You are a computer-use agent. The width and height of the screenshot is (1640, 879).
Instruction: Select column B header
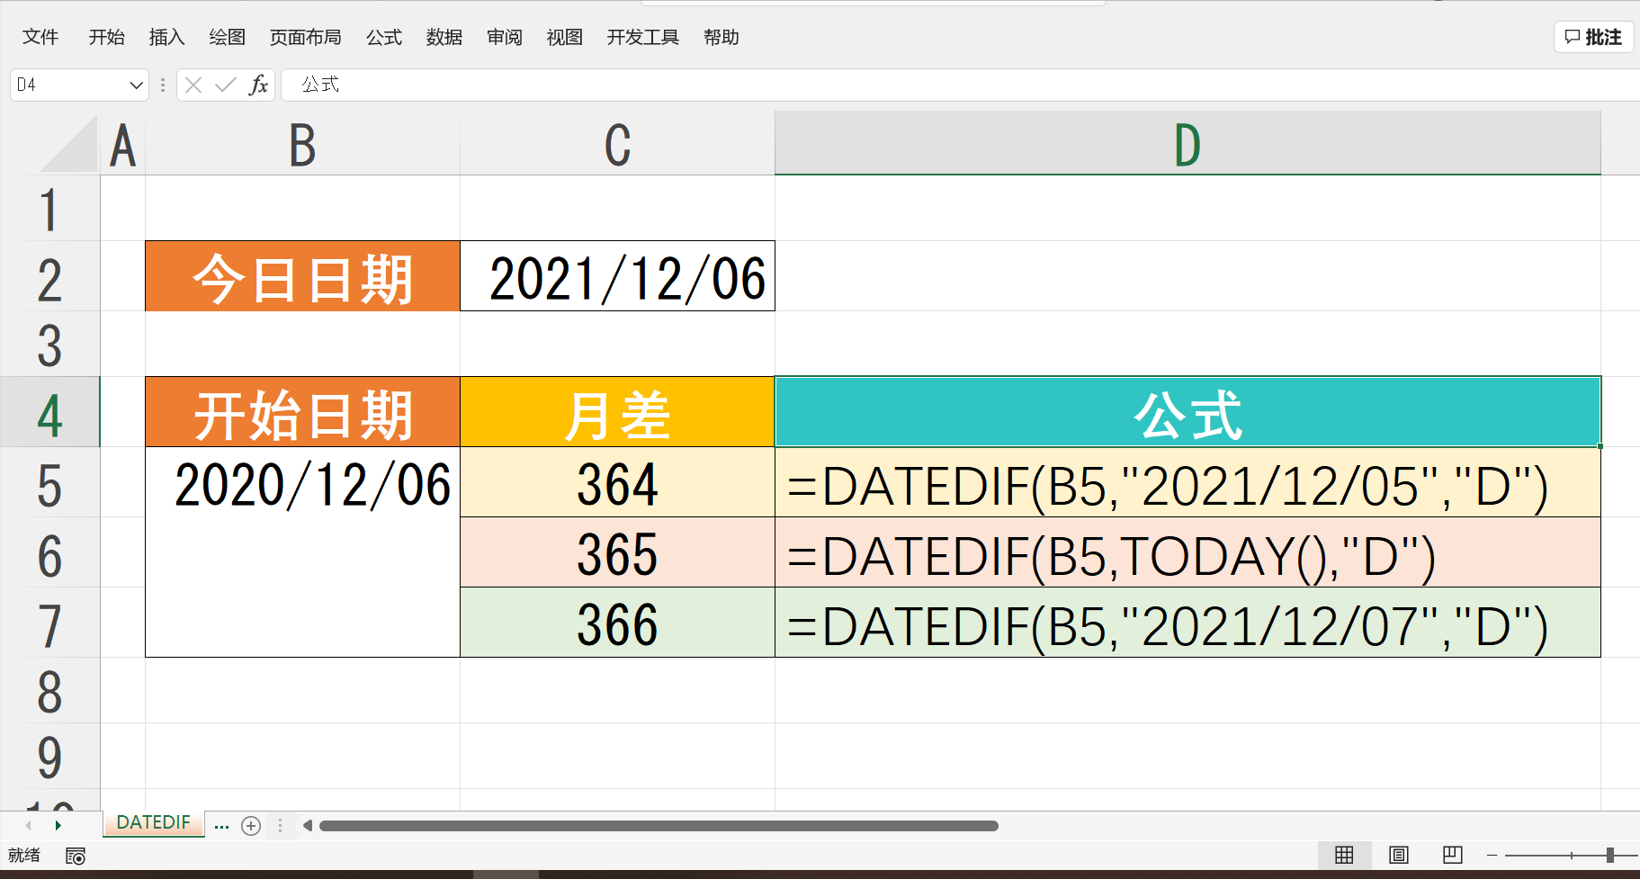click(302, 144)
